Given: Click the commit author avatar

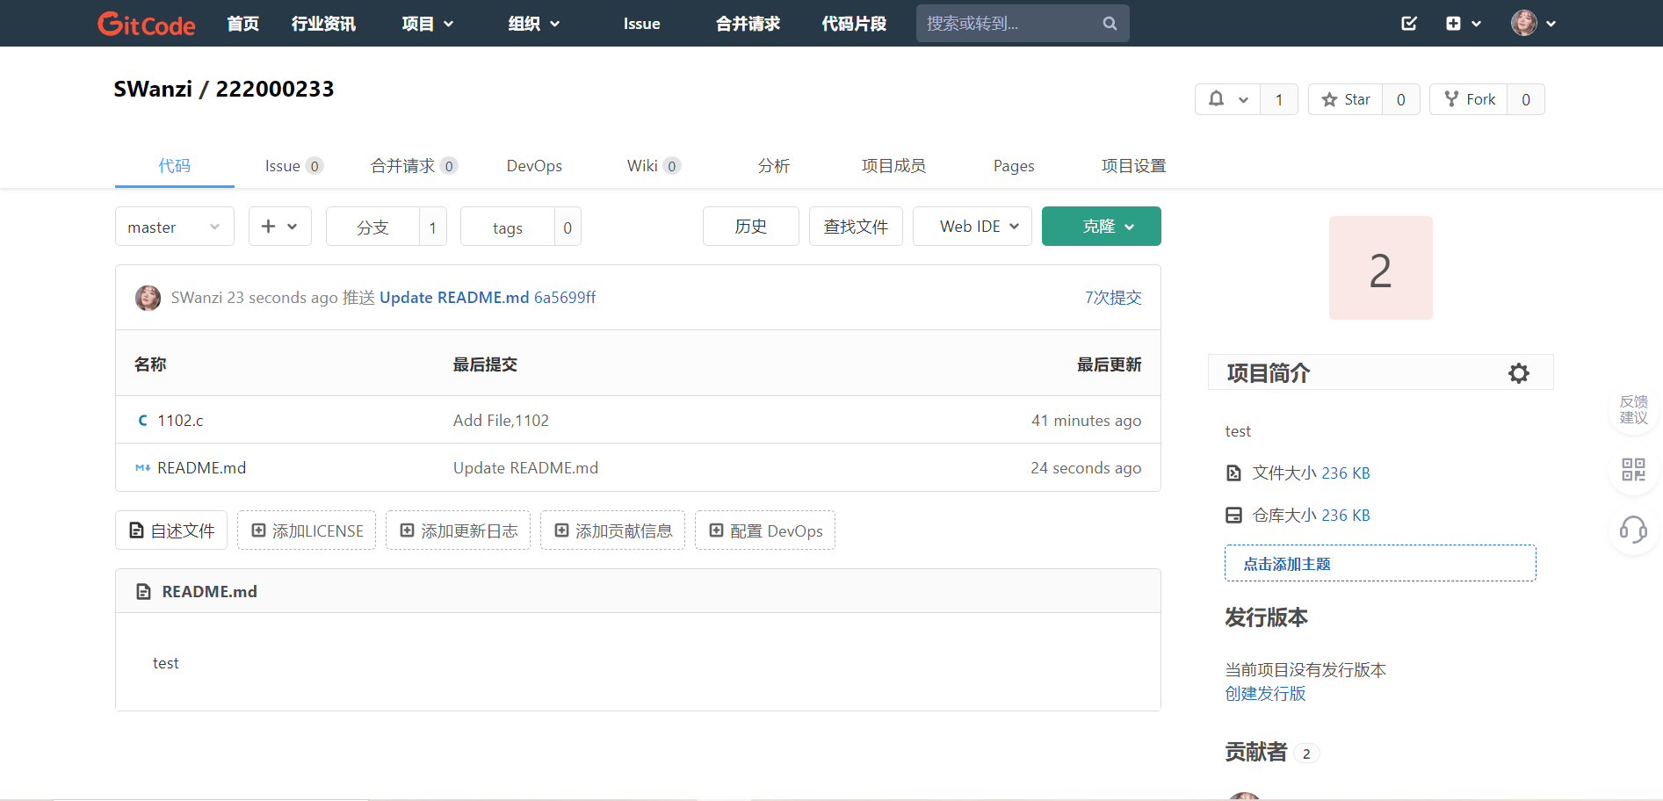Looking at the screenshot, I should pyautogui.click(x=148, y=298).
